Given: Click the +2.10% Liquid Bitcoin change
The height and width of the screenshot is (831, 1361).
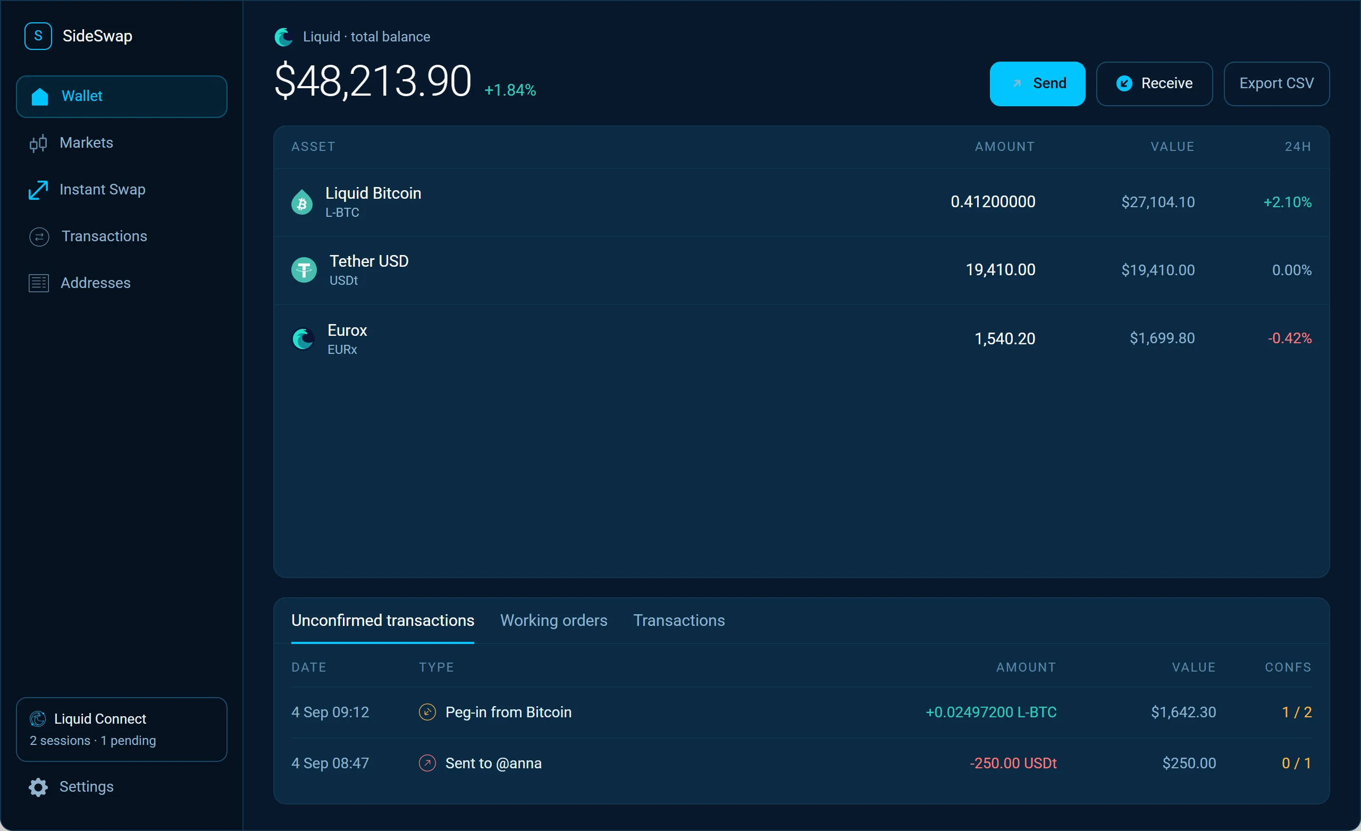Looking at the screenshot, I should (x=1288, y=202).
